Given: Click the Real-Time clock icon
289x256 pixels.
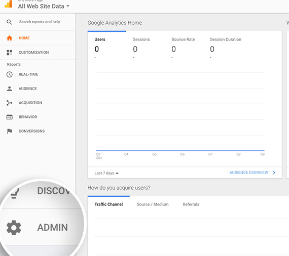Looking at the screenshot, I should point(10,74).
